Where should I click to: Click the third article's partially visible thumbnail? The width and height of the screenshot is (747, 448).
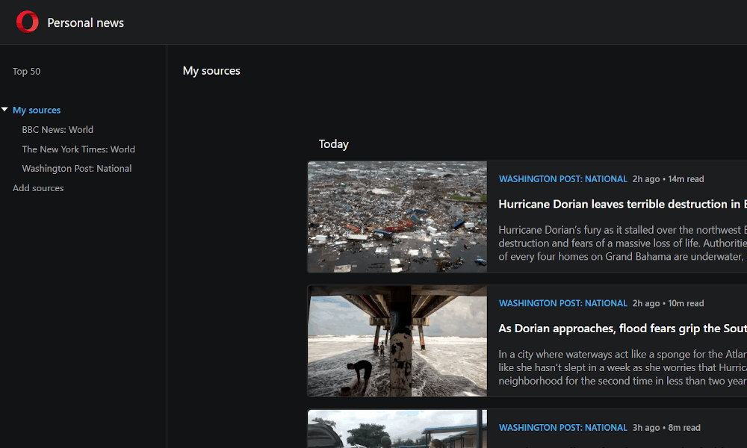pos(397,429)
